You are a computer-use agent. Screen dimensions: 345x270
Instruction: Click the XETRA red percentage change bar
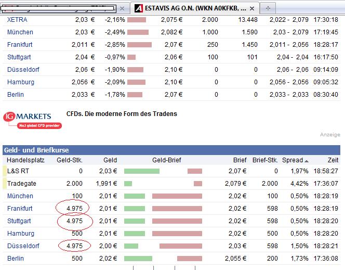click(x=137, y=19)
